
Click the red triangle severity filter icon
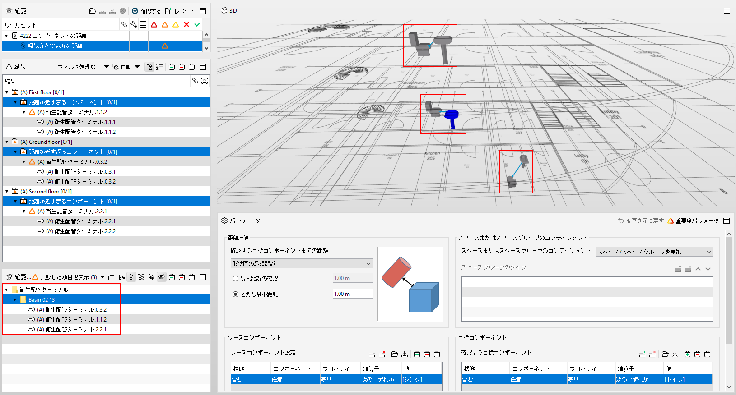click(x=154, y=24)
